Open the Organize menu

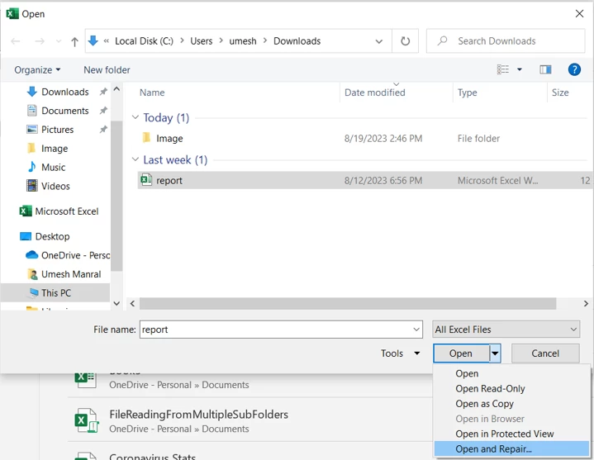[x=37, y=70]
